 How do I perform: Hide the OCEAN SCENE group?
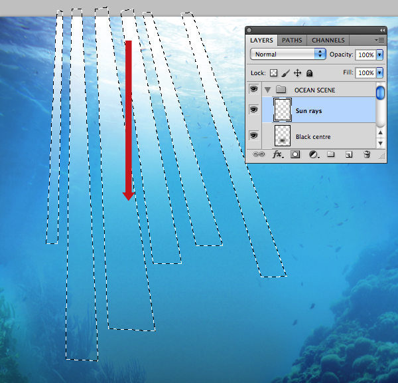[x=253, y=89]
